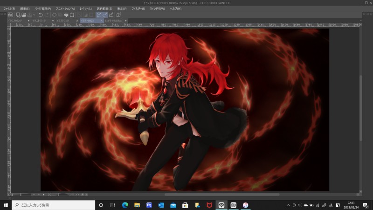This screenshot has width=373, height=210.
Task: Click the Clear (dotted circle) toolbar icon
Action: click(54, 15)
